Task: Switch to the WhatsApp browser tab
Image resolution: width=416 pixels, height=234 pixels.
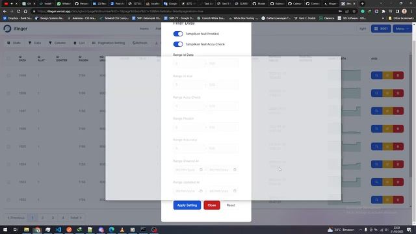Action: point(64,4)
